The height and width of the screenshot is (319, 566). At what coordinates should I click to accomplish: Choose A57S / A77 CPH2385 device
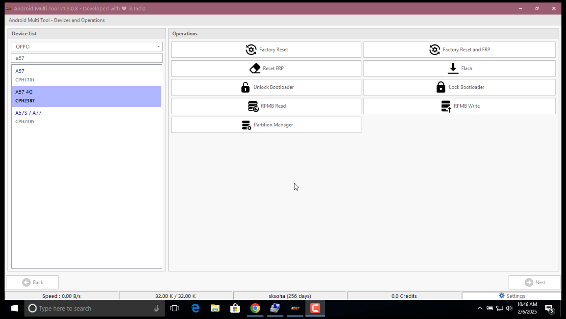(86, 117)
